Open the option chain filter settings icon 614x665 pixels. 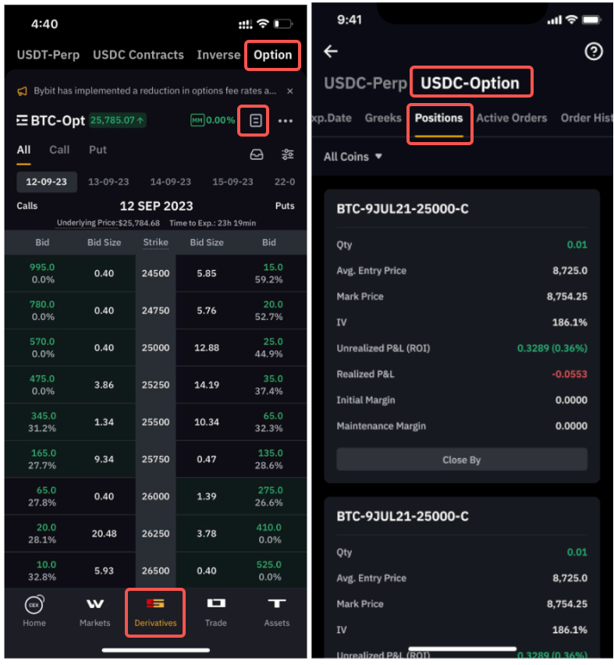coord(288,155)
